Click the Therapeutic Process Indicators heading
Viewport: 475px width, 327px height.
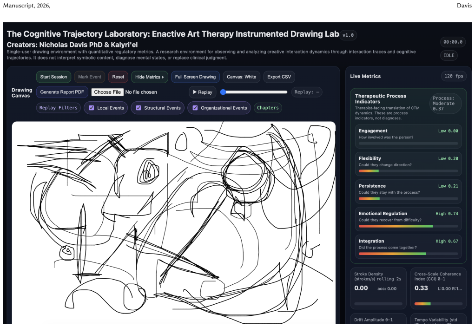coord(381,99)
